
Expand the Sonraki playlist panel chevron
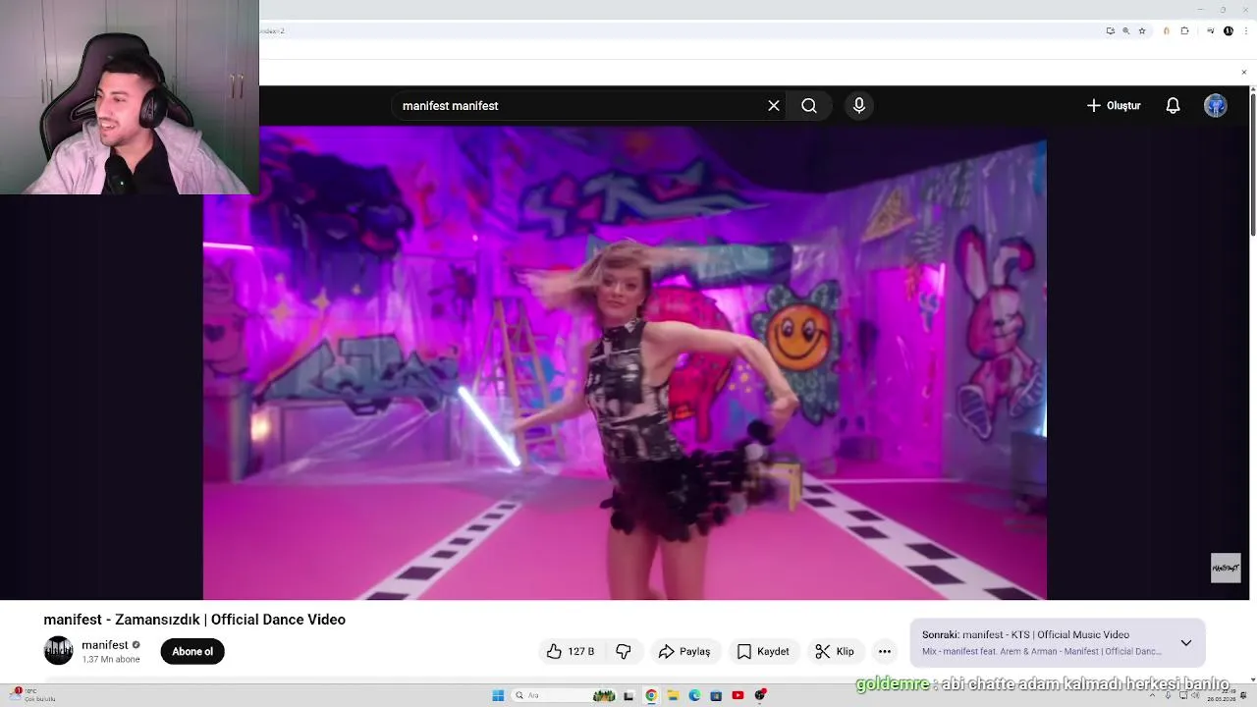click(1186, 643)
